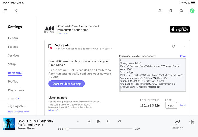
Task: Open More info about listening port
Action: click(54, 110)
